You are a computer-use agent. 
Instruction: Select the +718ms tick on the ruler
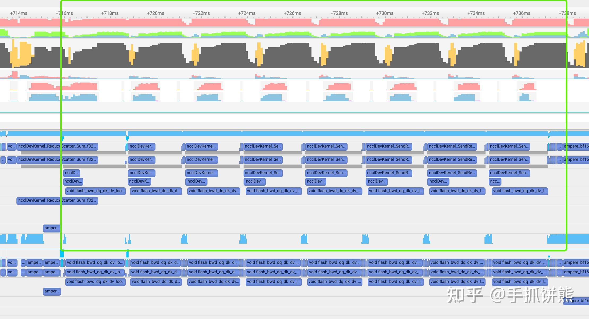110,13
